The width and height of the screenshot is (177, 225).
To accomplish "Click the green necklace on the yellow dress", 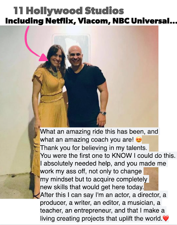I will pyautogui.click(x=54, y=73).
